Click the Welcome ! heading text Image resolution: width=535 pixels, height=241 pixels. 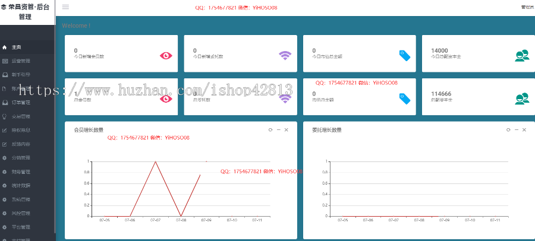(76, 26)
